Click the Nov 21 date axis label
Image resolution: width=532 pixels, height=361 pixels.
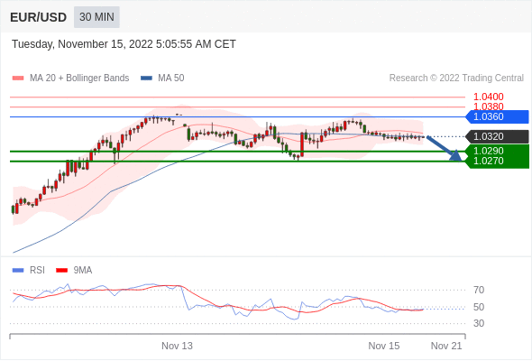pyautogui.click(x=446, y=346)
